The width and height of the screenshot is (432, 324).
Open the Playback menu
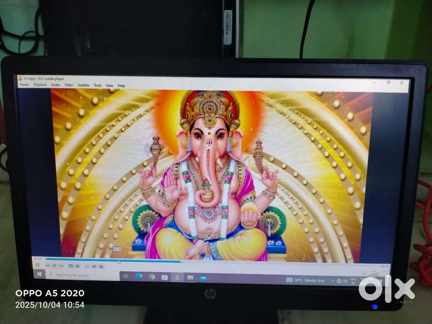tap(40, 85)
